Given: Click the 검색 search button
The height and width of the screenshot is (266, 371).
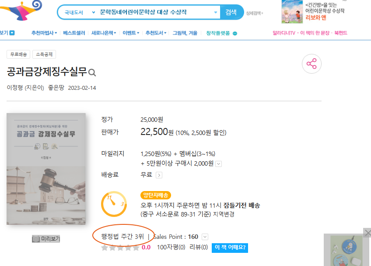Looking at the screenshot, I should pyautogui.click(x=231, y=12).
